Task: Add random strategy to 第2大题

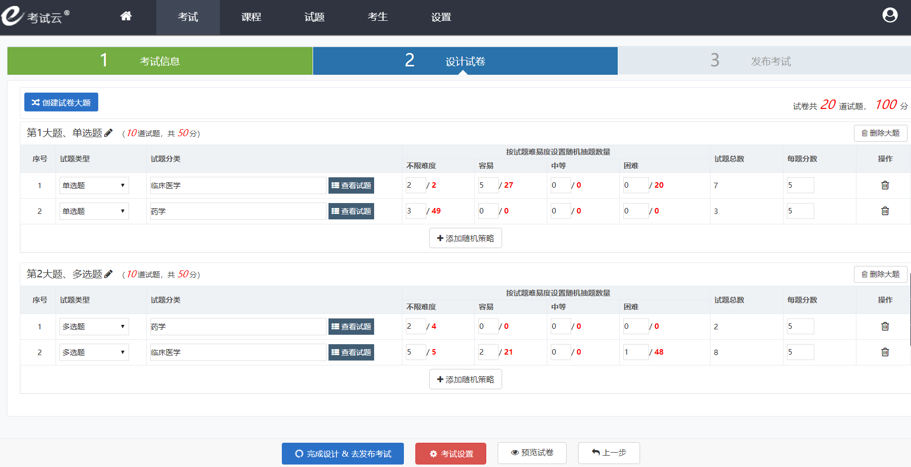Action: [x=465, y=379]
